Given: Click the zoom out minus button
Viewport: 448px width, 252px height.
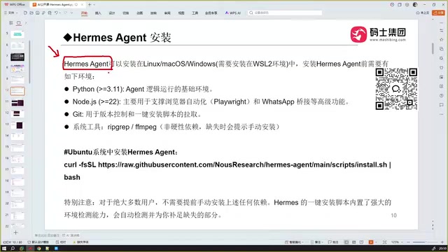Looking at the screenshot, I should (408, 242).
